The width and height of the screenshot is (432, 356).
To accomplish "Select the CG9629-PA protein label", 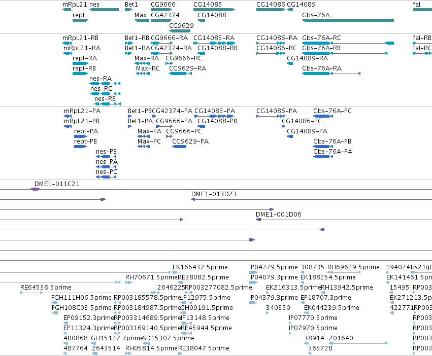I will pyautogui.click(x=190, y=141).
